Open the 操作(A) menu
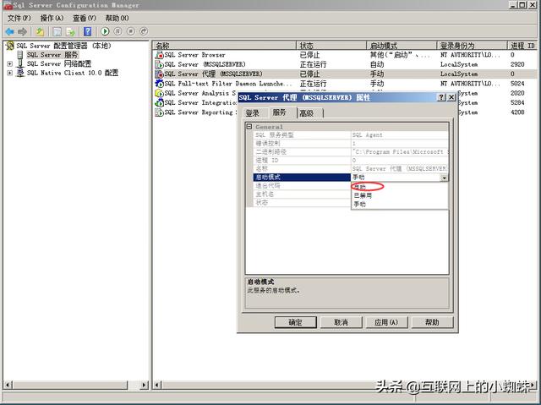 pyautogui.click(x=52, y=18)
